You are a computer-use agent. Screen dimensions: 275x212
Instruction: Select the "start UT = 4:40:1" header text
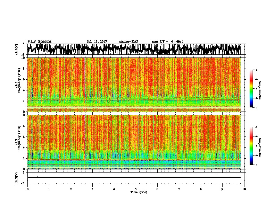click(x=168, y=42)
